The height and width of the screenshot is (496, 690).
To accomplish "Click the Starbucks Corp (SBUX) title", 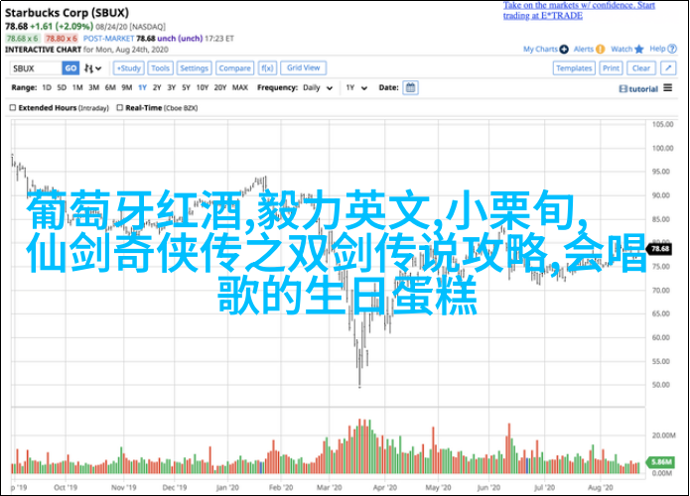I will [68, 13].
